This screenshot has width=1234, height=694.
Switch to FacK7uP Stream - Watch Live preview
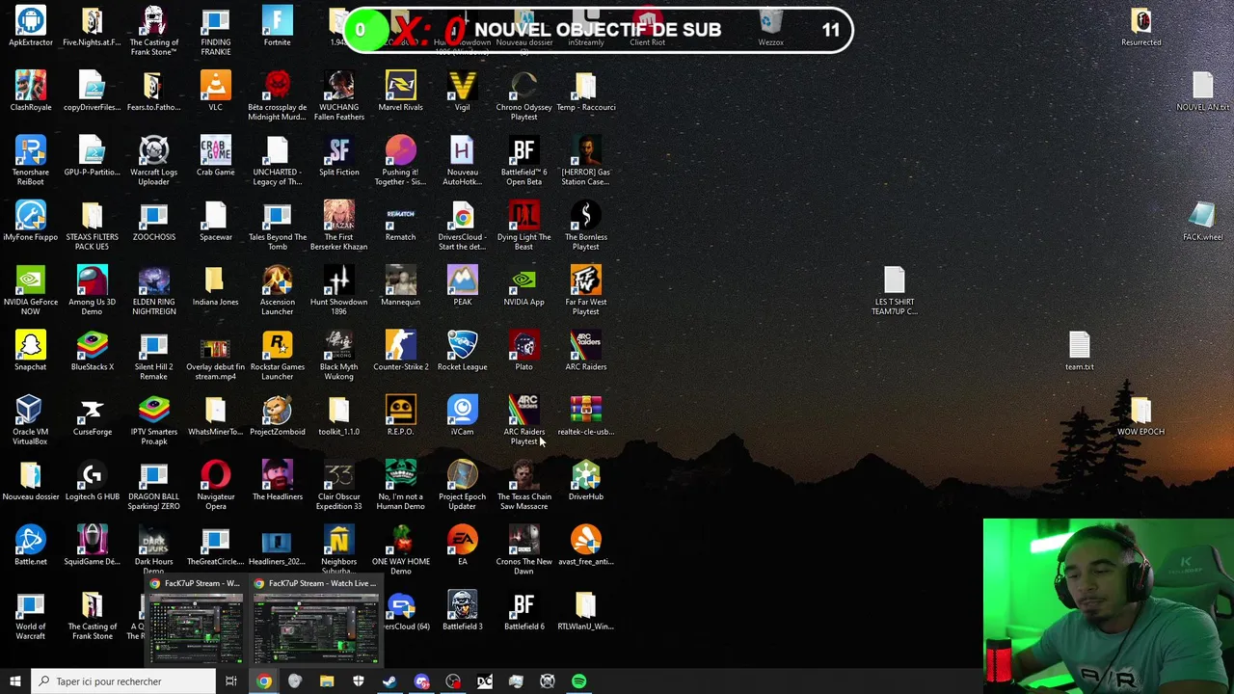tap(316, 620)
